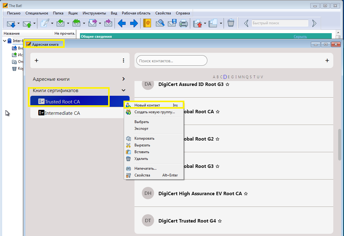Click the get new mail toolbar icon
The width and height of the screenshot is (344, 236).
tap(11, 24)
